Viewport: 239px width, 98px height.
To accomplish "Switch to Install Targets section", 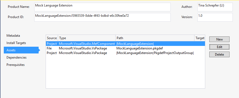I will click(16, 43).
